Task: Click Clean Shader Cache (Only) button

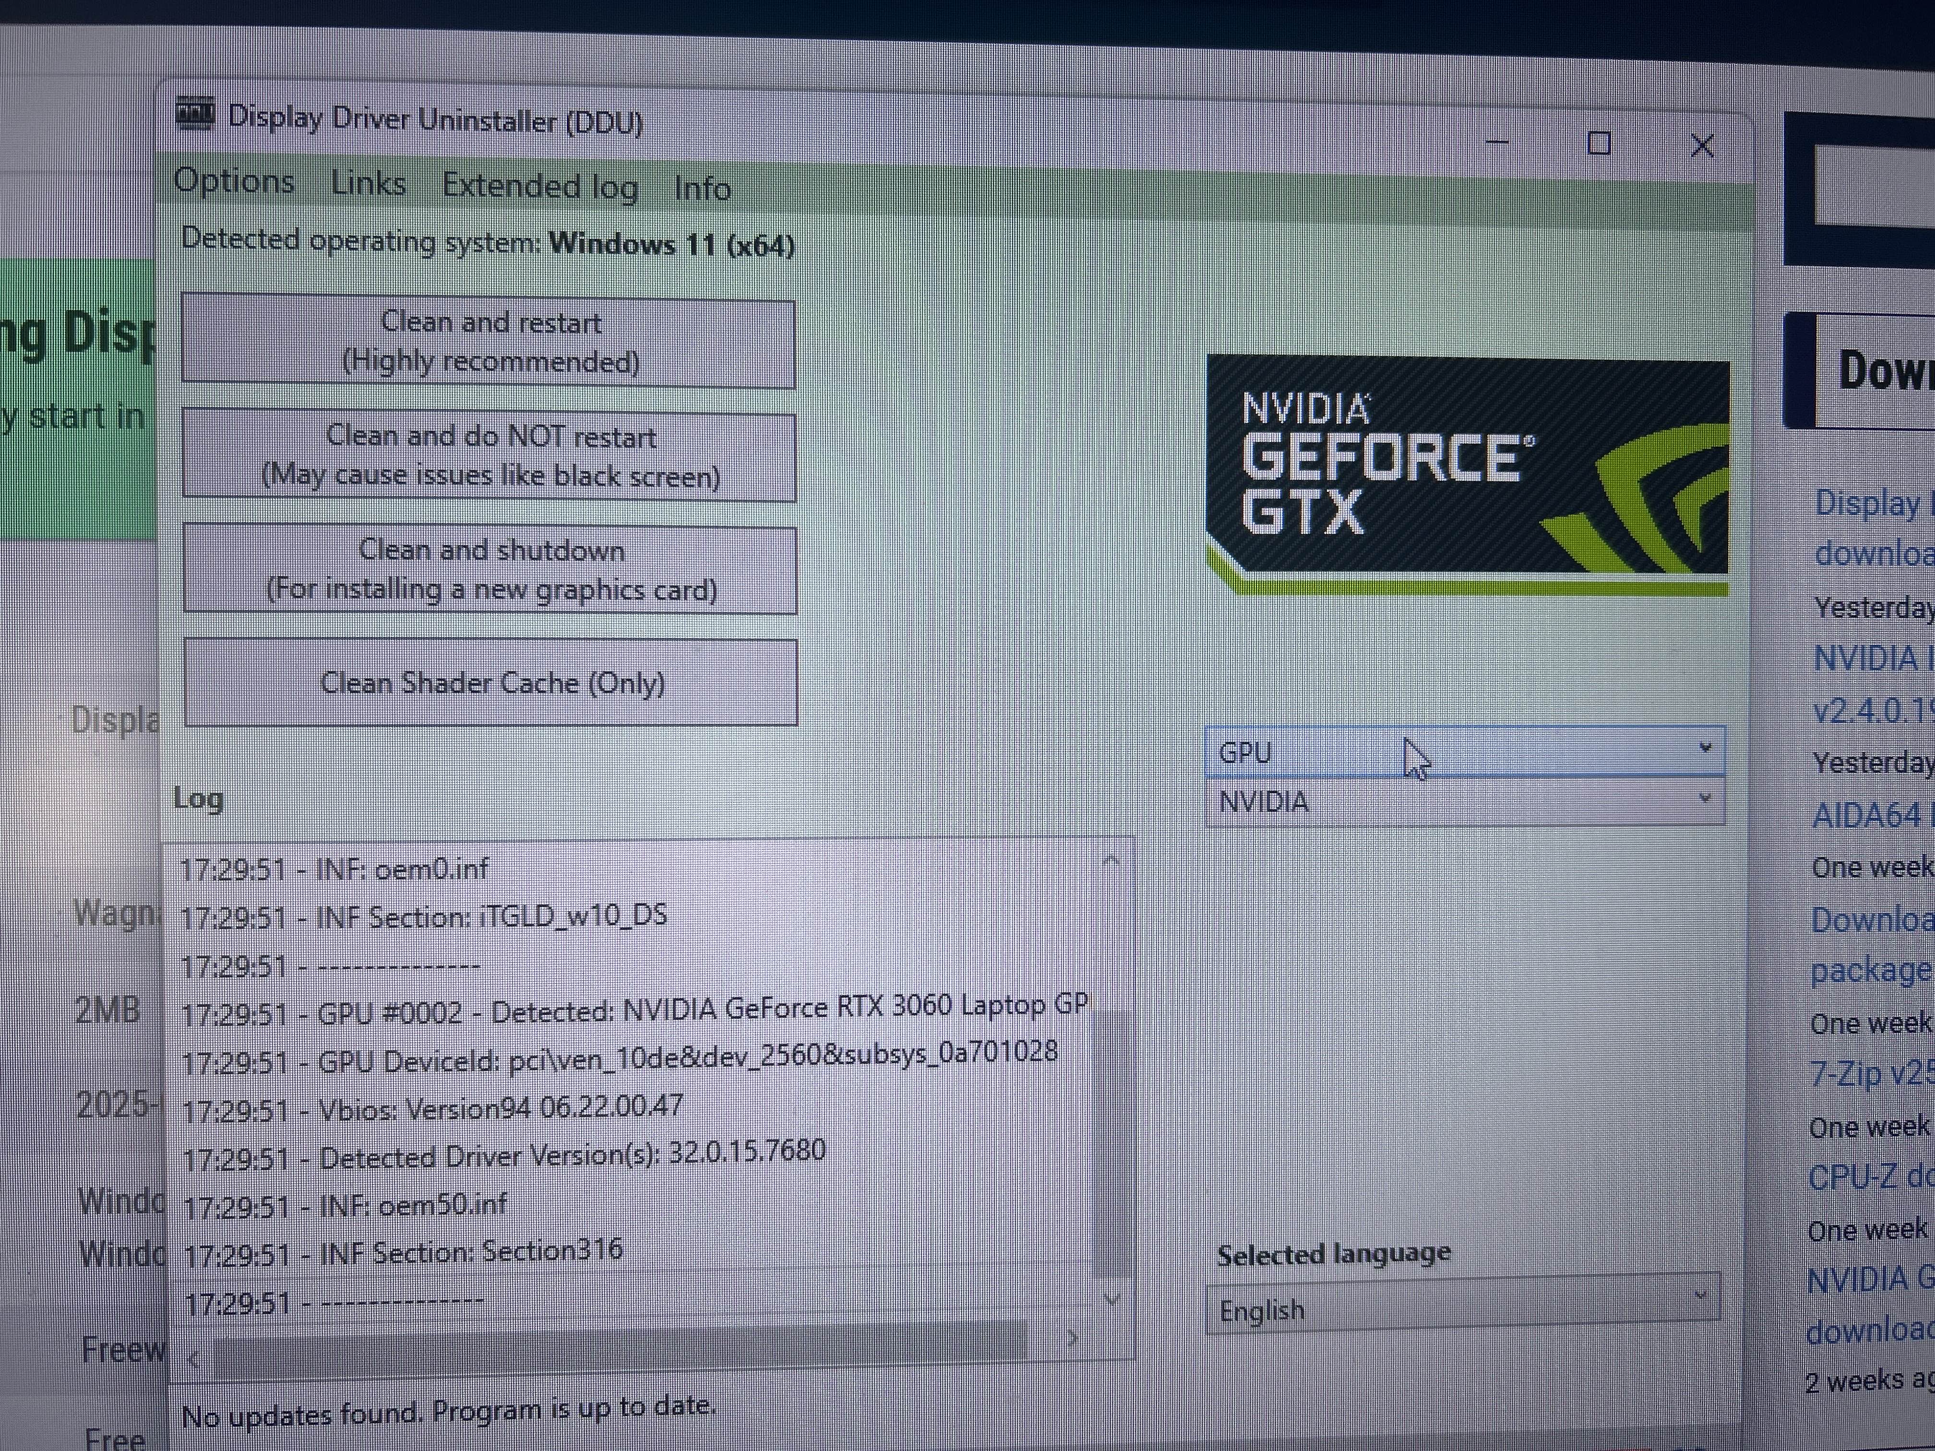Action: point(491,682)
